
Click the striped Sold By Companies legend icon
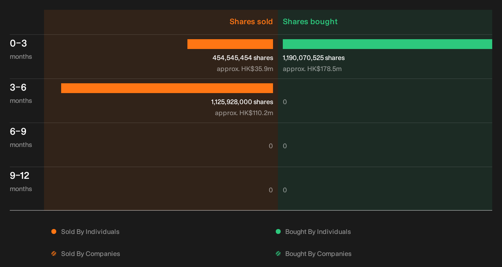coord(54,254)
